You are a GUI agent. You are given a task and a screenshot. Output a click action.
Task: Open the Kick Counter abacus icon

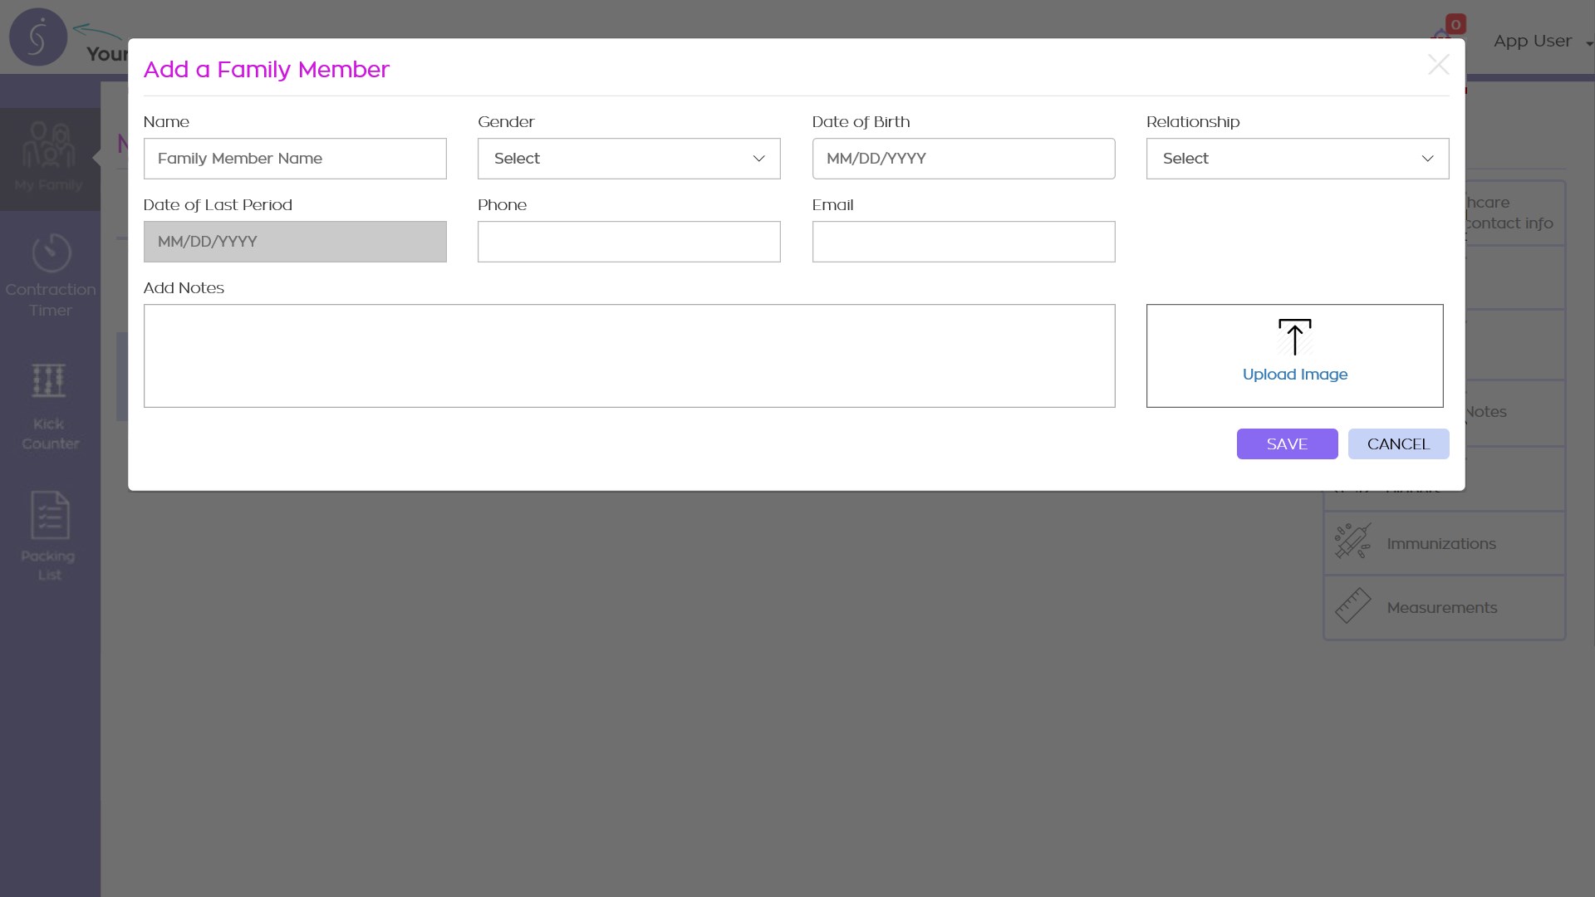[x=49, y=381]
